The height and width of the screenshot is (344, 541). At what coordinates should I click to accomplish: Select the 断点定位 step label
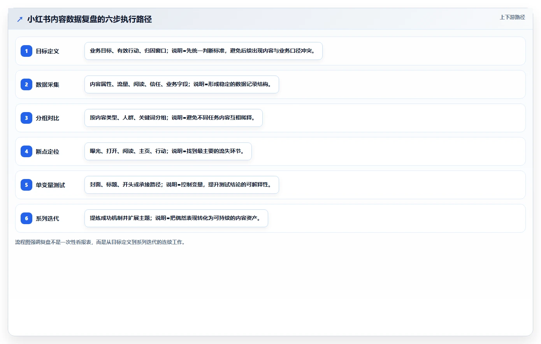point(47,152)
